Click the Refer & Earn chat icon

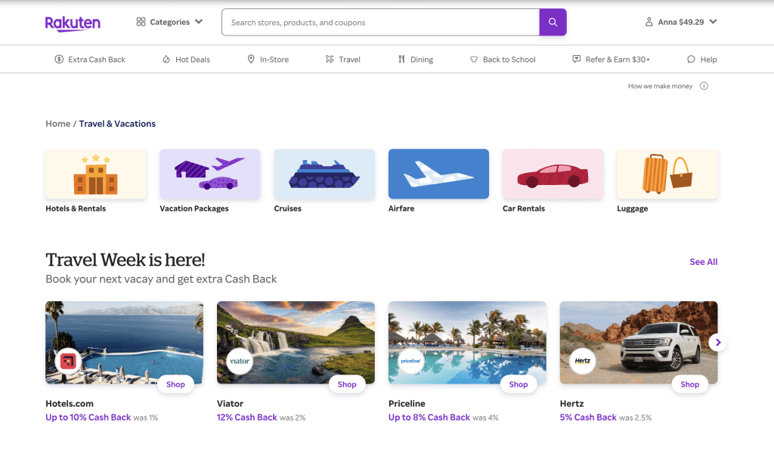[577, 59]
